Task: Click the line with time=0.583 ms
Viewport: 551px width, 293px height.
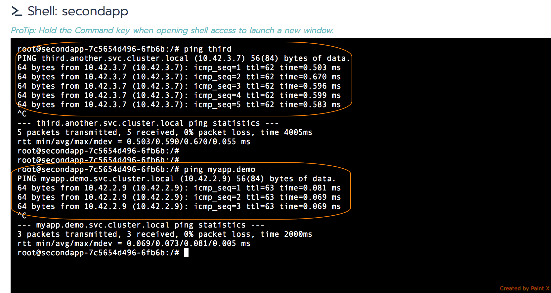Action: pyautogui.click(x=179, y=105)
